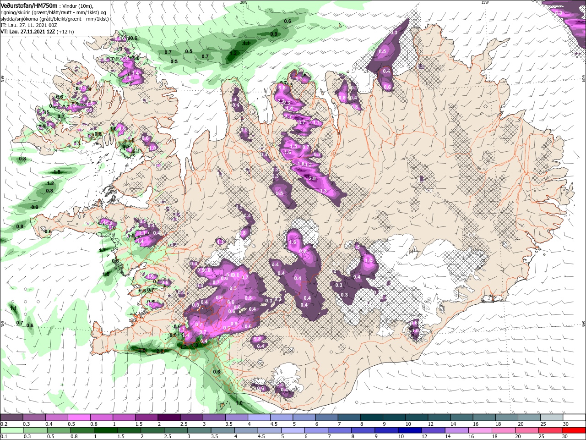The width and height of the screenshot is (586, 440).
Task: Click the 0.1 label on the rain scale
Action: tap(4, 437)
